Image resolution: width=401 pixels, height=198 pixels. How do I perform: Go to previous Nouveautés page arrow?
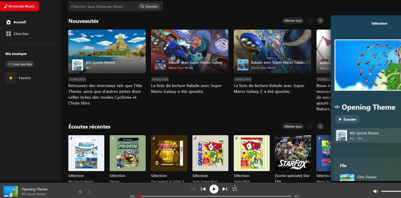(x=311, y=21)
